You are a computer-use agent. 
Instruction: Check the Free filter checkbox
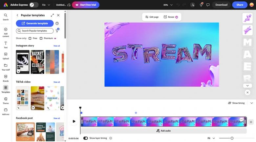point(30,38)
